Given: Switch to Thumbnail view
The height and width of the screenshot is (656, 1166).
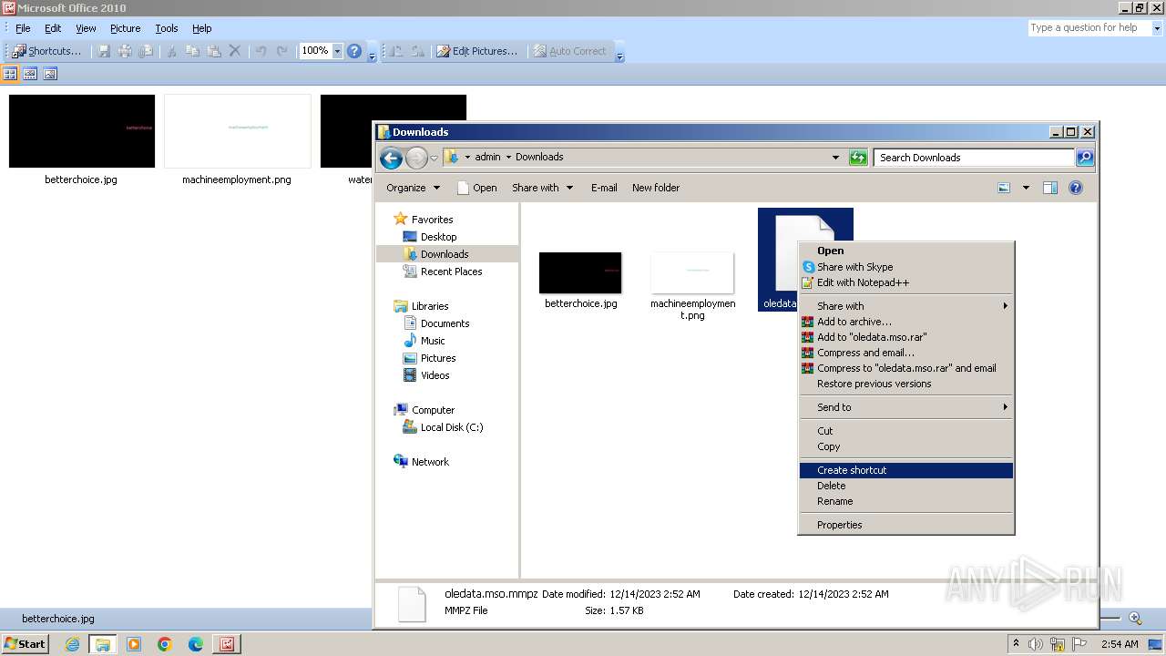Looking at the screenshot, I should tap(11, 74).
